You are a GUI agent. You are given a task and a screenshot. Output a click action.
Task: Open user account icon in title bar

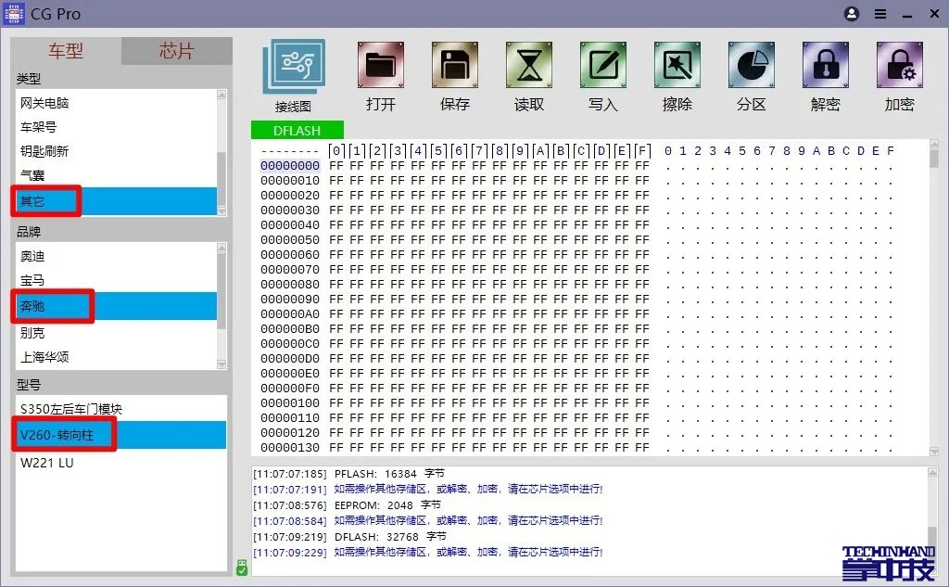coord(852,14)
